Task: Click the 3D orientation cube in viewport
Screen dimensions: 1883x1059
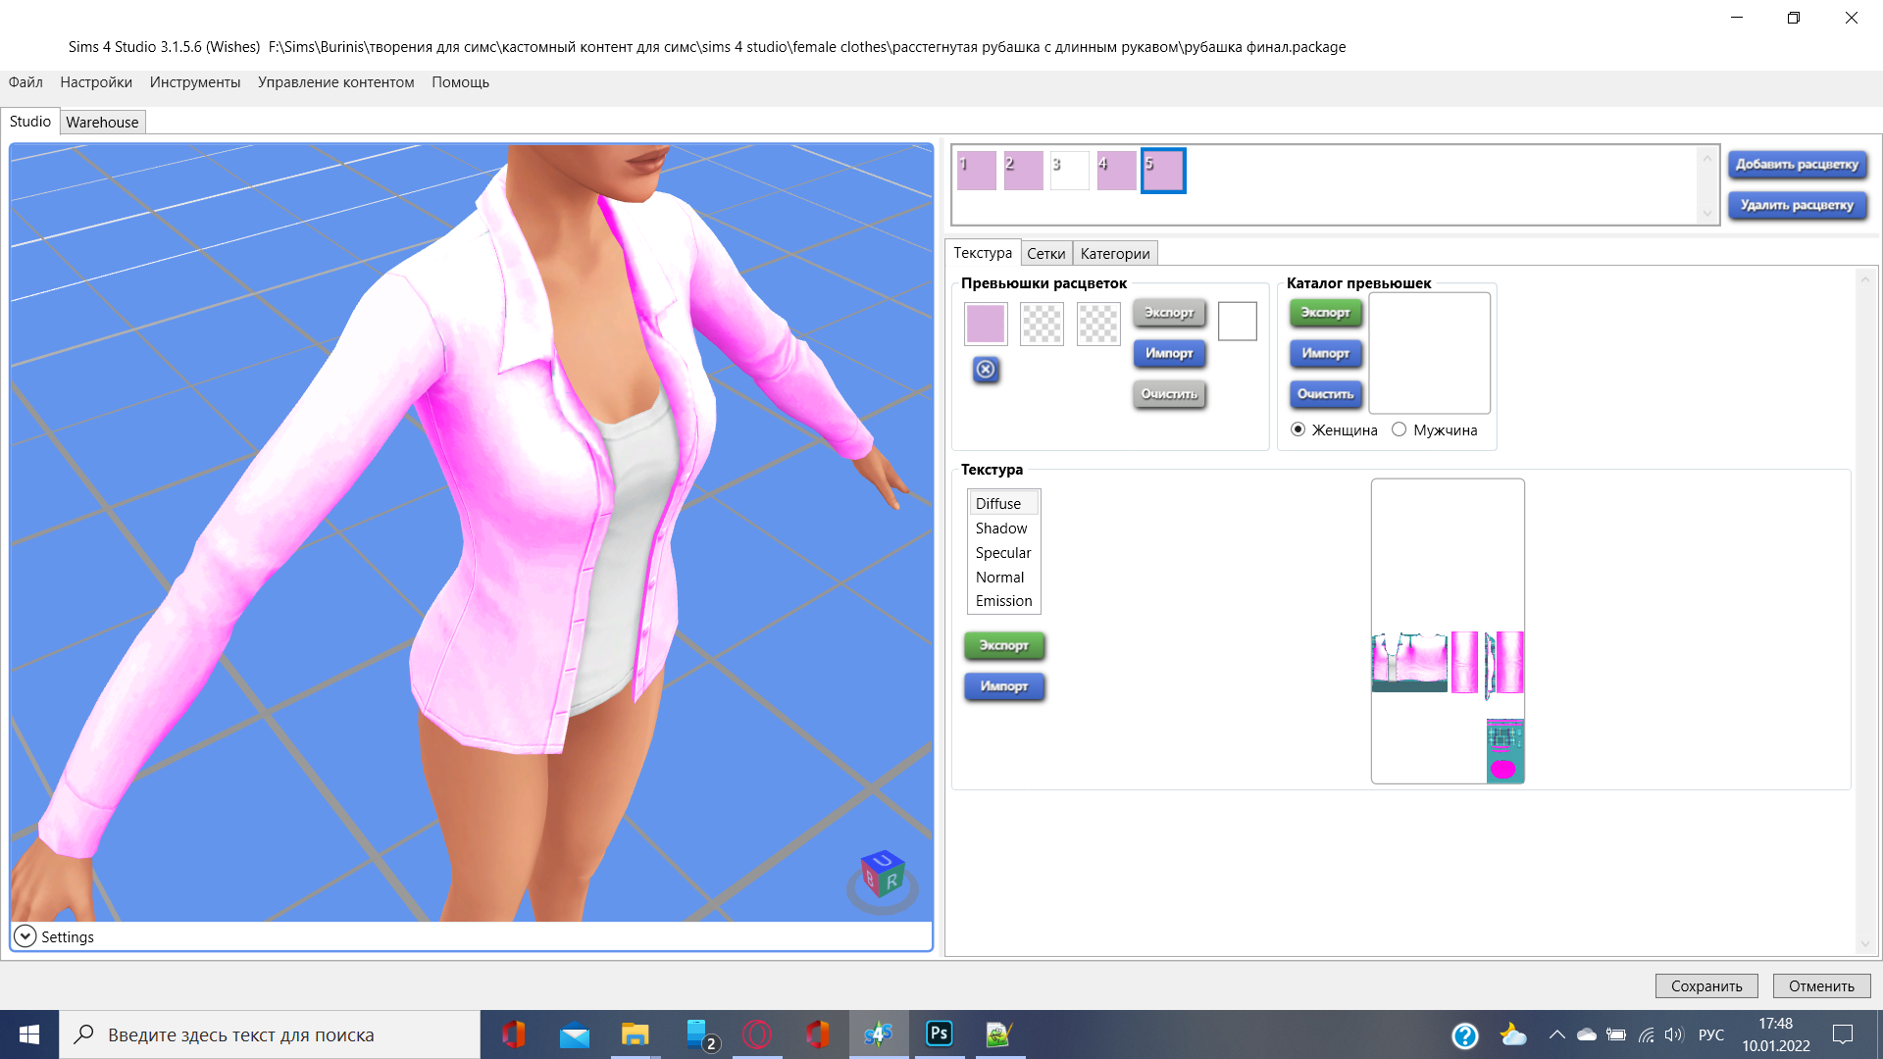Action: tap(883, 875)
